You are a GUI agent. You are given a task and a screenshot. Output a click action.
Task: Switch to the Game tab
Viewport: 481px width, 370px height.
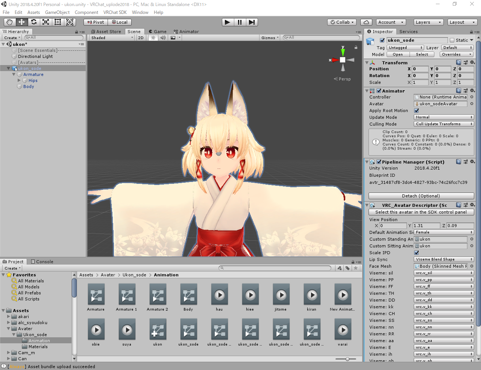pos(158,32)
